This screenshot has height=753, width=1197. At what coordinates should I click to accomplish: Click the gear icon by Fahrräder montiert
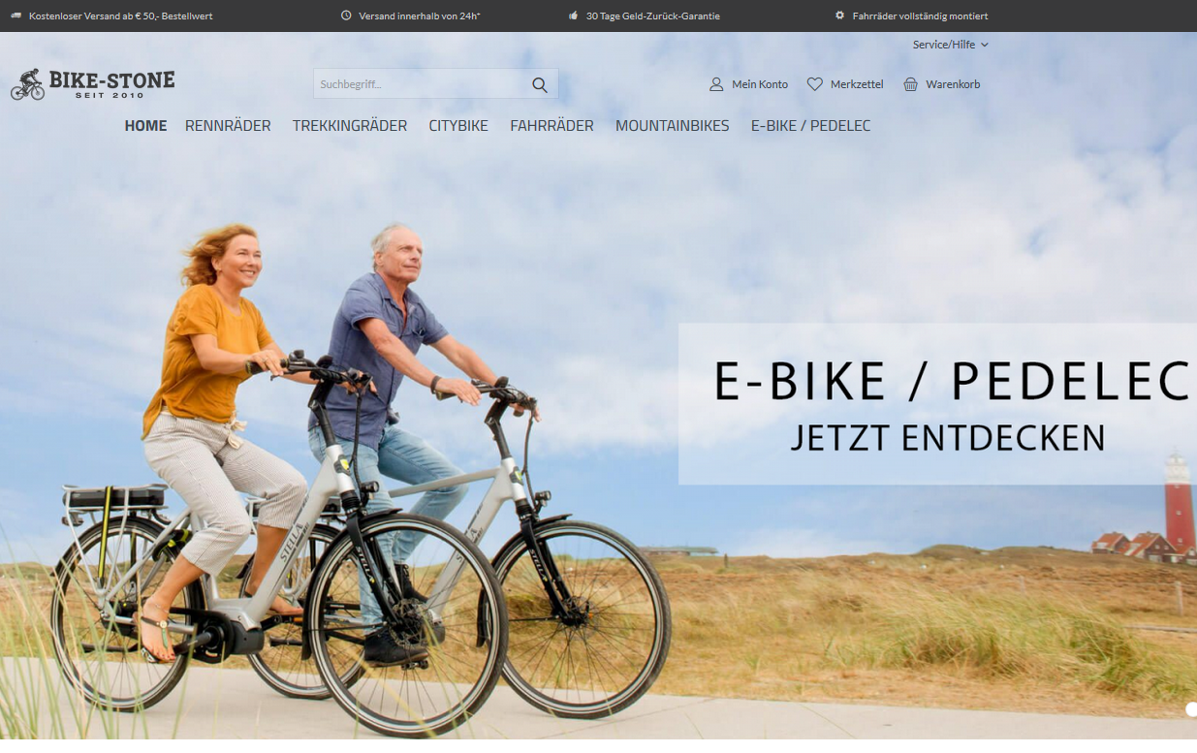(x=839, y=16)
